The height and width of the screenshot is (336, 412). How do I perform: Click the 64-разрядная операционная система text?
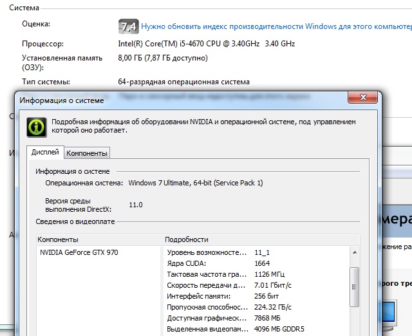click(x=183, y=82)
